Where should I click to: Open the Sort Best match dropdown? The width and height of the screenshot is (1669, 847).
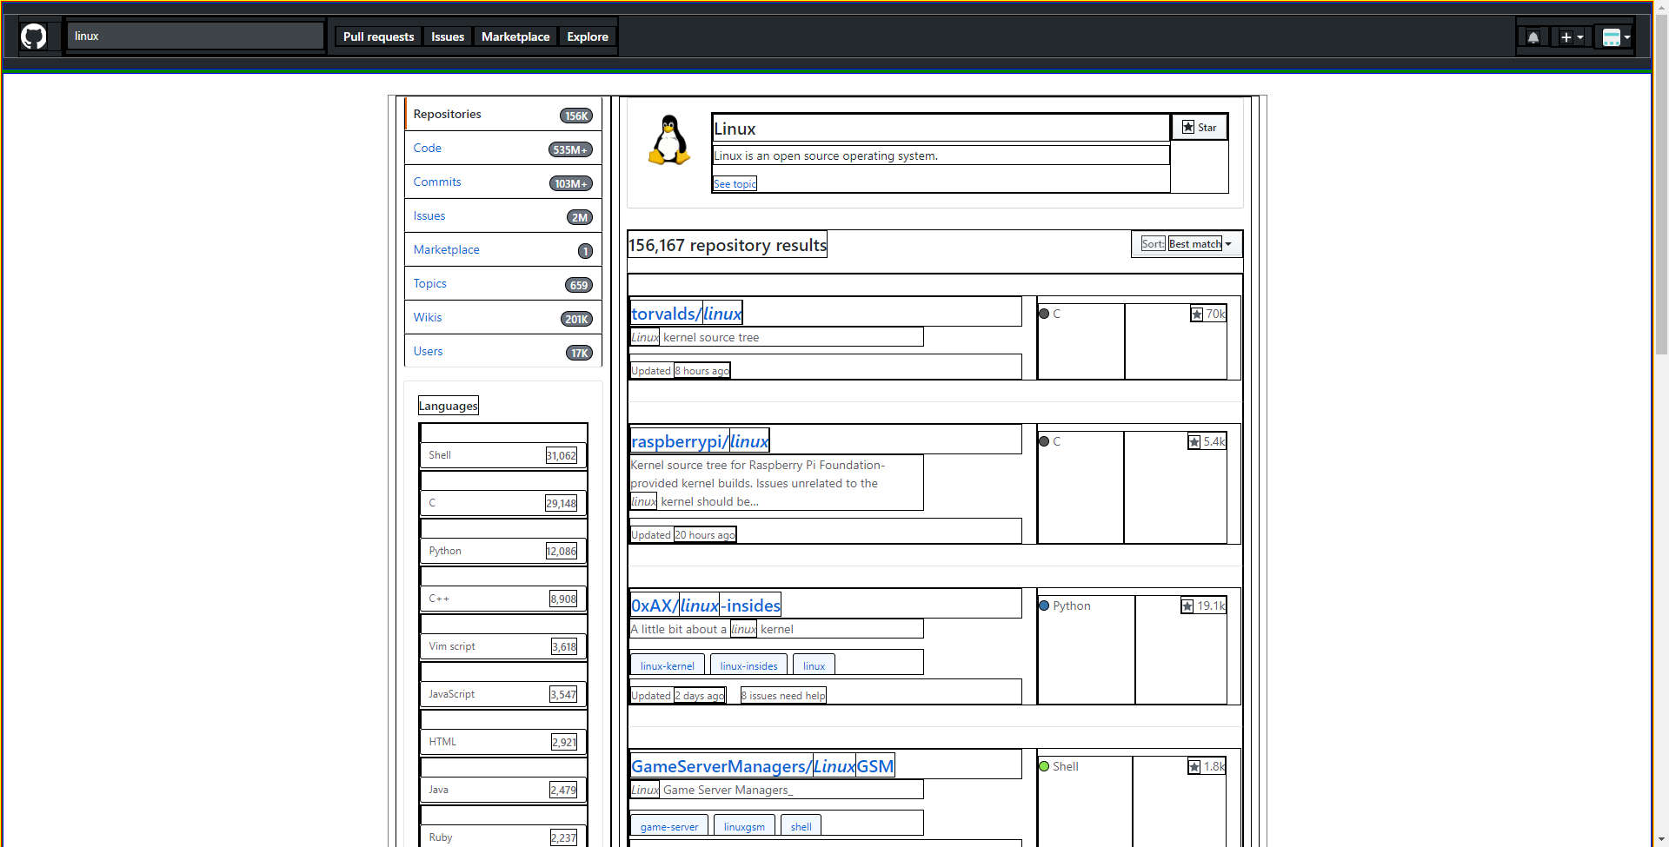(x=1187, y=244)
